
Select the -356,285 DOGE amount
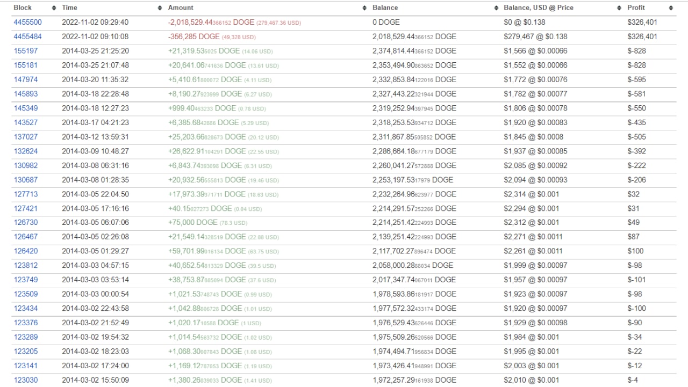point(194,37)
